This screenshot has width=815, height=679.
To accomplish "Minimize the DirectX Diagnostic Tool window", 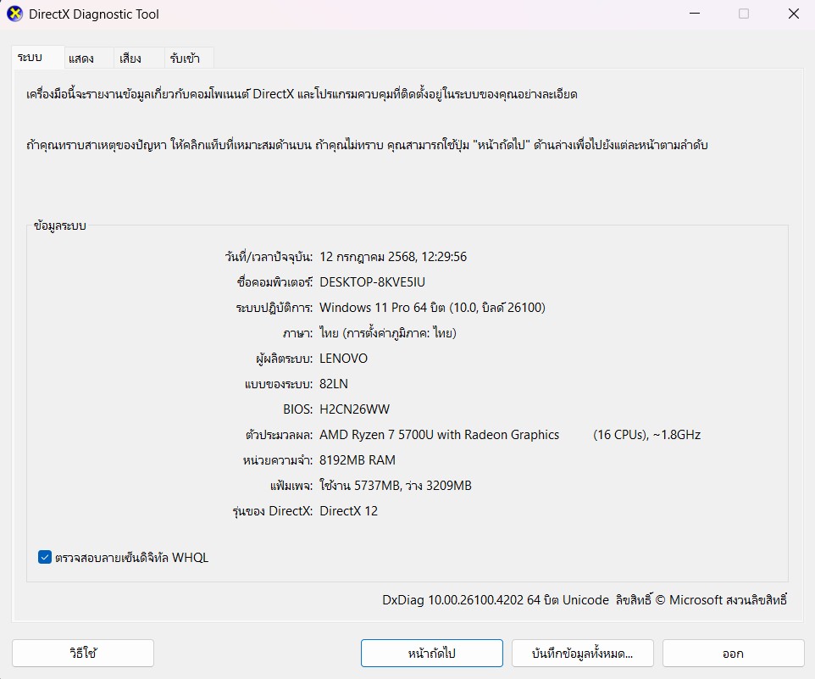I will [x=695, y=14].
